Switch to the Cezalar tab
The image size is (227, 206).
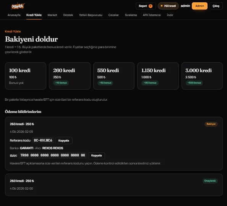click(113, 15)
